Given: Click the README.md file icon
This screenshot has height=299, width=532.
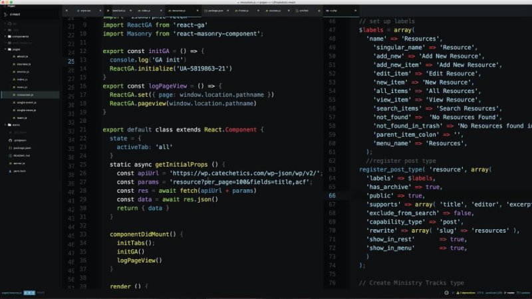Looking at the screenshot, I should [x=10, y=155].
